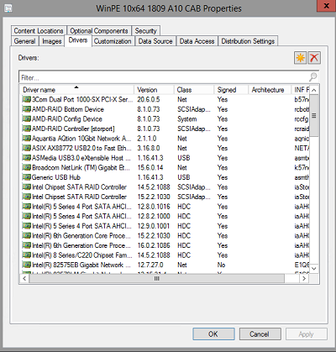Select Generic USB Hub driver row
The height and width of the screenshot is (352, 336).
point(165,177)
